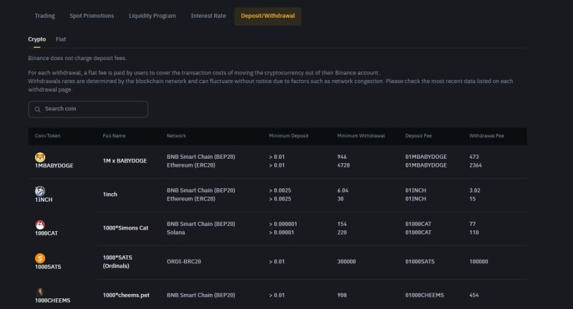This screenshot has width=573, height=309.
Task: Click minimum withdrawal value '6.04'
Action: (x=343, y=190)
